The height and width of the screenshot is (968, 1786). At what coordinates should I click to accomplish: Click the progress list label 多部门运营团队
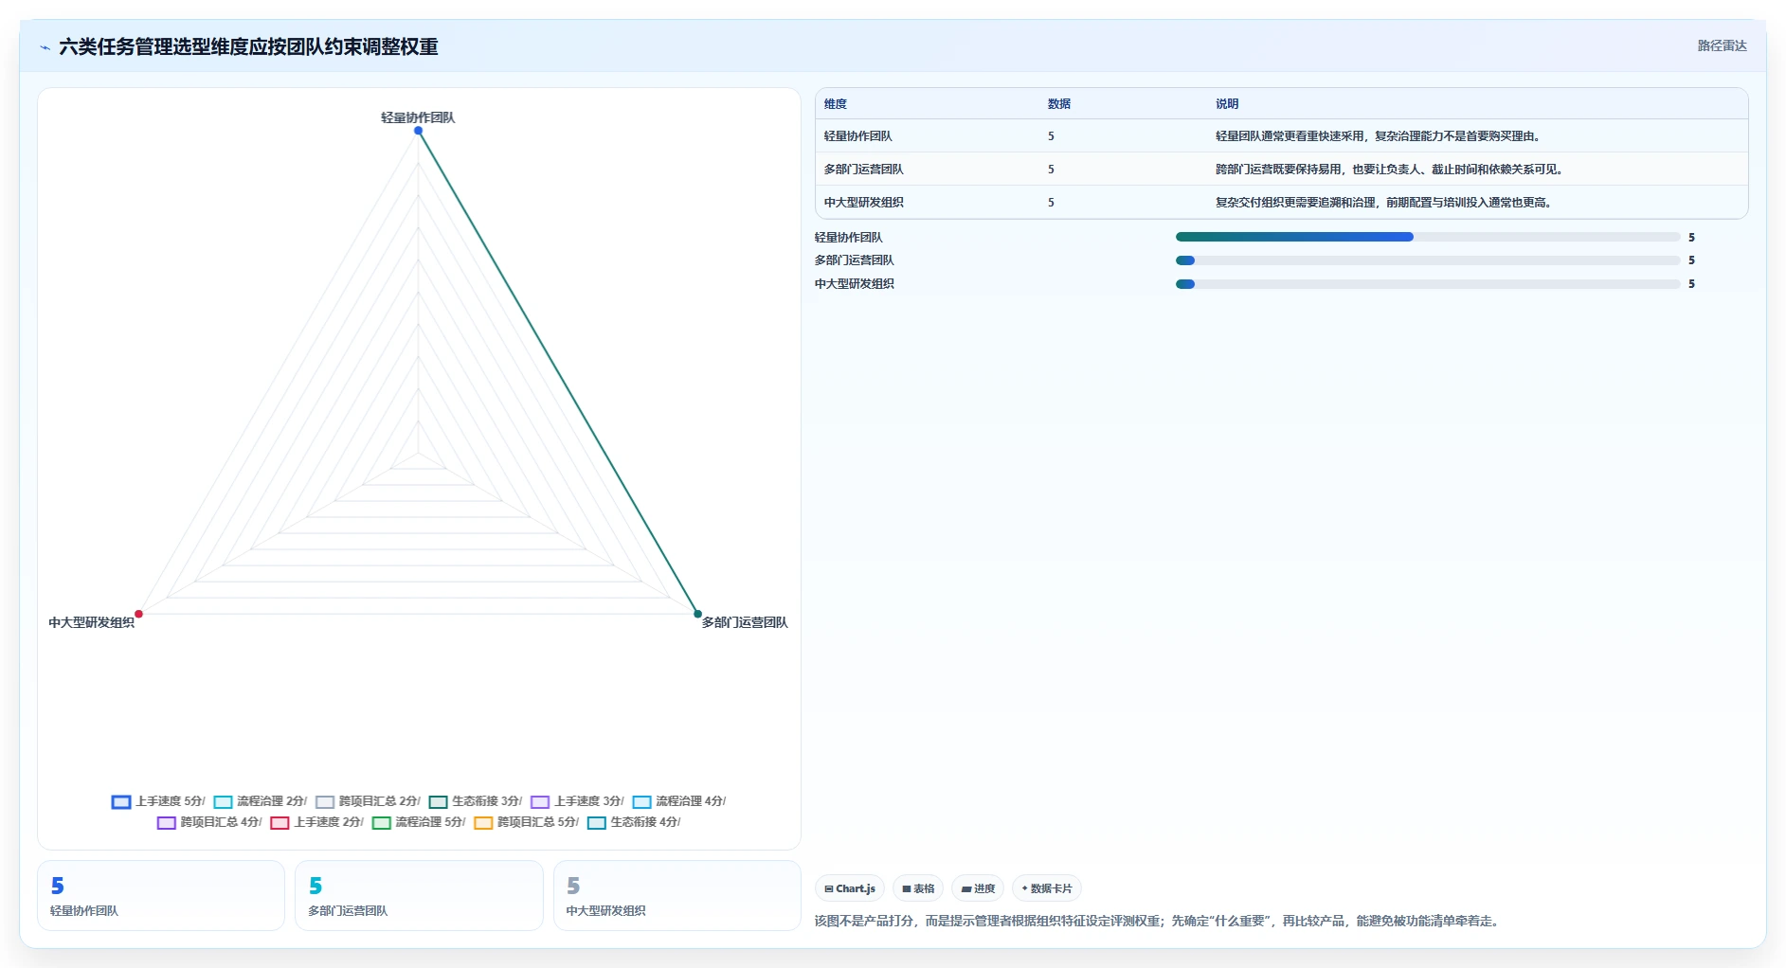[855, 260]
